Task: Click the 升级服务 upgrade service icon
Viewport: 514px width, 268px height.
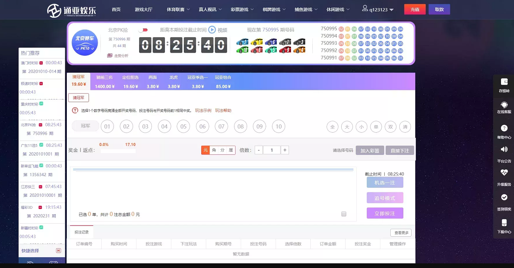Action: [x=504, y=177]
